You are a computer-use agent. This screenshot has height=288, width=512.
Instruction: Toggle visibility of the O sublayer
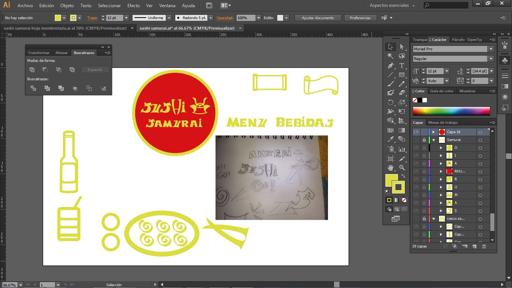pos(416,148)
